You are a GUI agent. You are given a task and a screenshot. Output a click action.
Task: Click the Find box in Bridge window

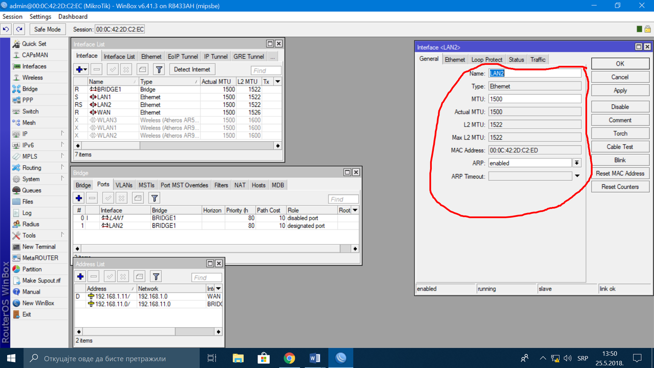(343, 199)
